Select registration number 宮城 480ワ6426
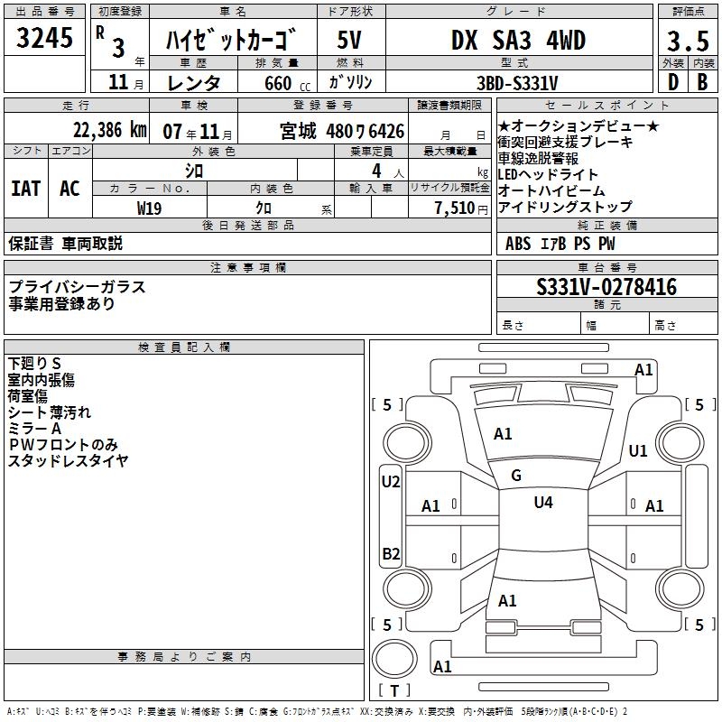722x722 pixels. (342, 131)
